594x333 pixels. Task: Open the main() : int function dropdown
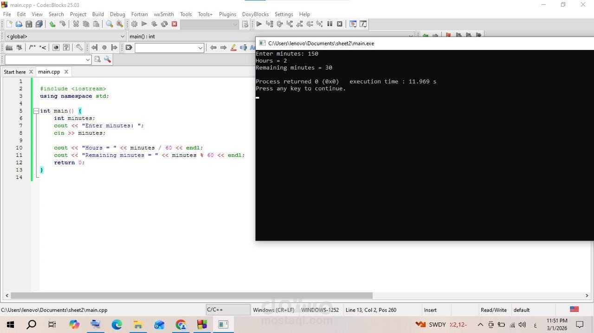coord(410,36)
